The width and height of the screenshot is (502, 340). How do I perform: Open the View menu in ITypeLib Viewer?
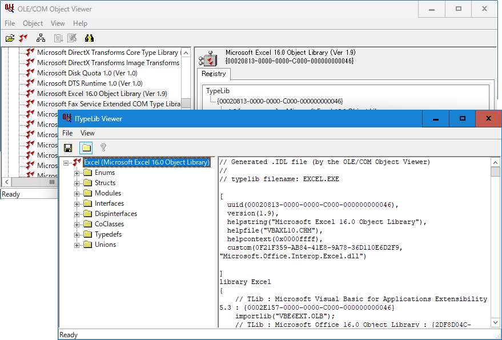tap(87, 133)
